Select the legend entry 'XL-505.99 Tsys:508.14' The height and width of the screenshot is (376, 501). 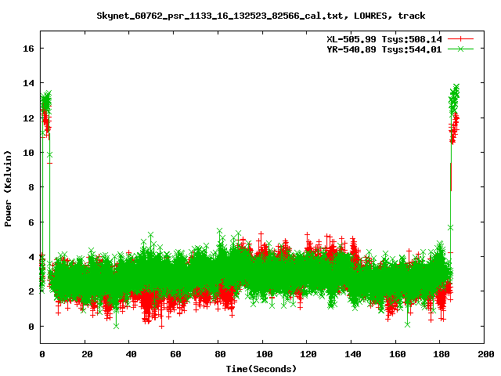384,39
